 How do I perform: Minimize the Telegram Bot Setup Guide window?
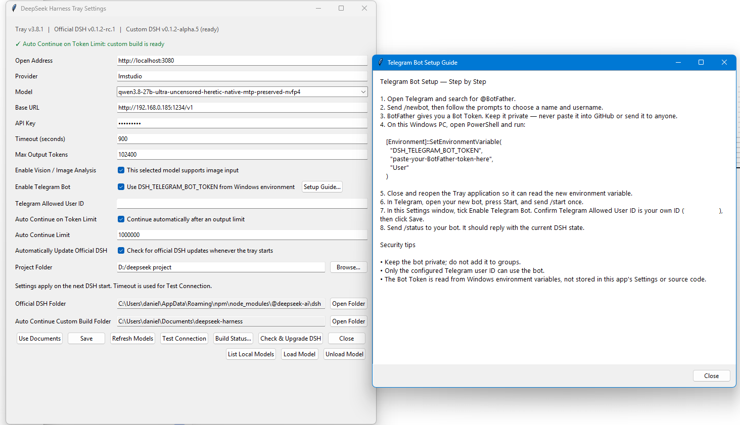(x=678, y=62)
